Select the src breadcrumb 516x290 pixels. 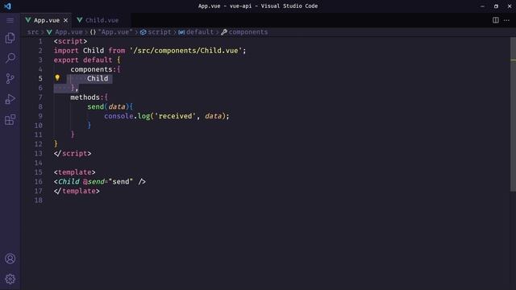pos(33,32)
